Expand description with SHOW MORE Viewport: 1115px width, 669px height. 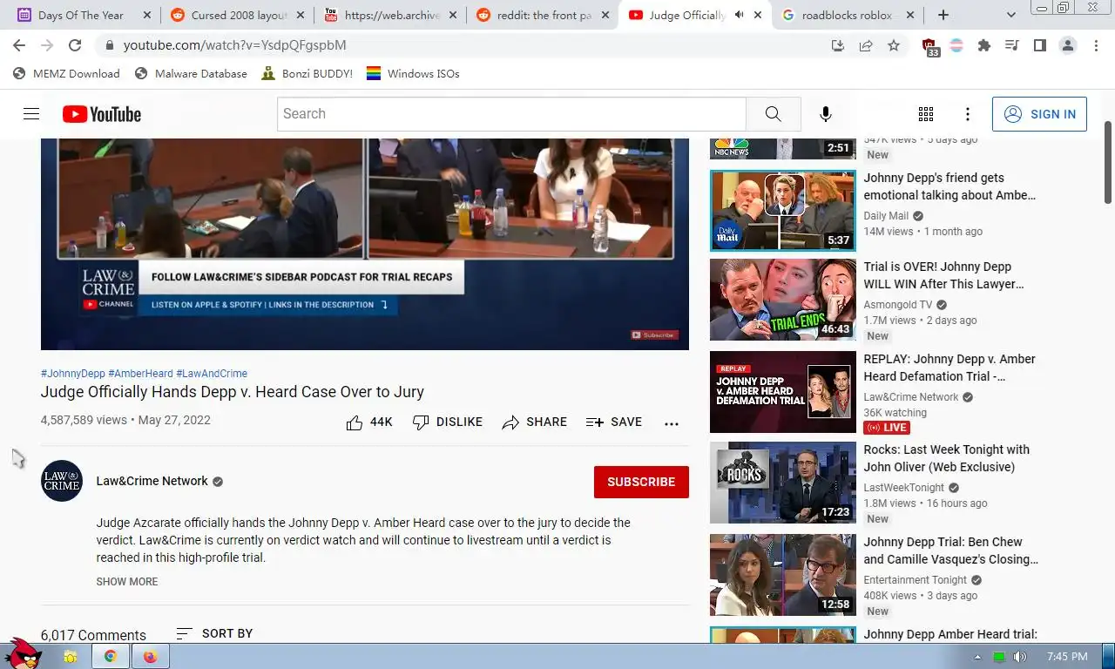[x=127, y=582]
